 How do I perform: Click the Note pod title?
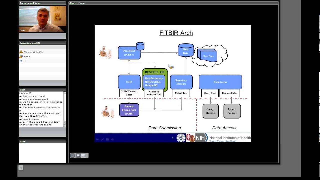pyautogui.click(x=23, y=141)
